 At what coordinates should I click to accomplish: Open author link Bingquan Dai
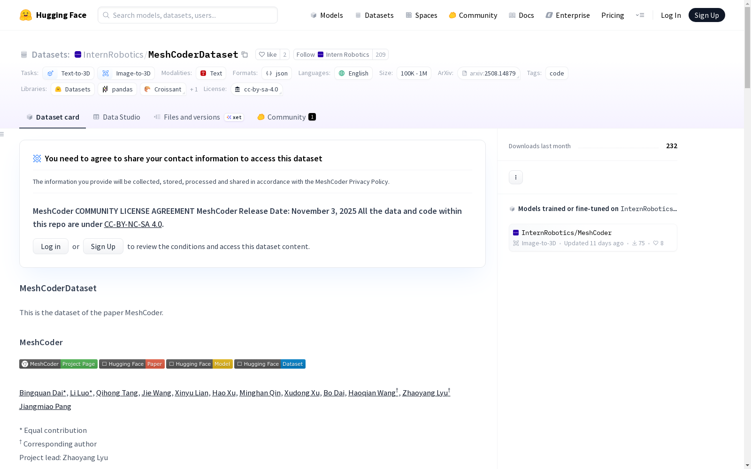click(x=43, y=393)
